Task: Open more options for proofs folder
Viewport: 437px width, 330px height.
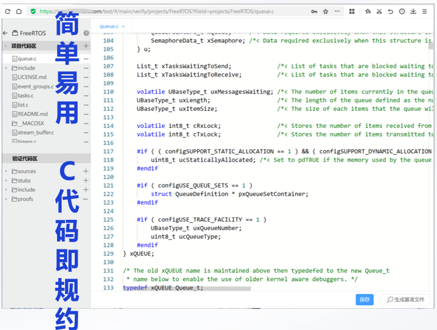Action: [x=86, y=199]
